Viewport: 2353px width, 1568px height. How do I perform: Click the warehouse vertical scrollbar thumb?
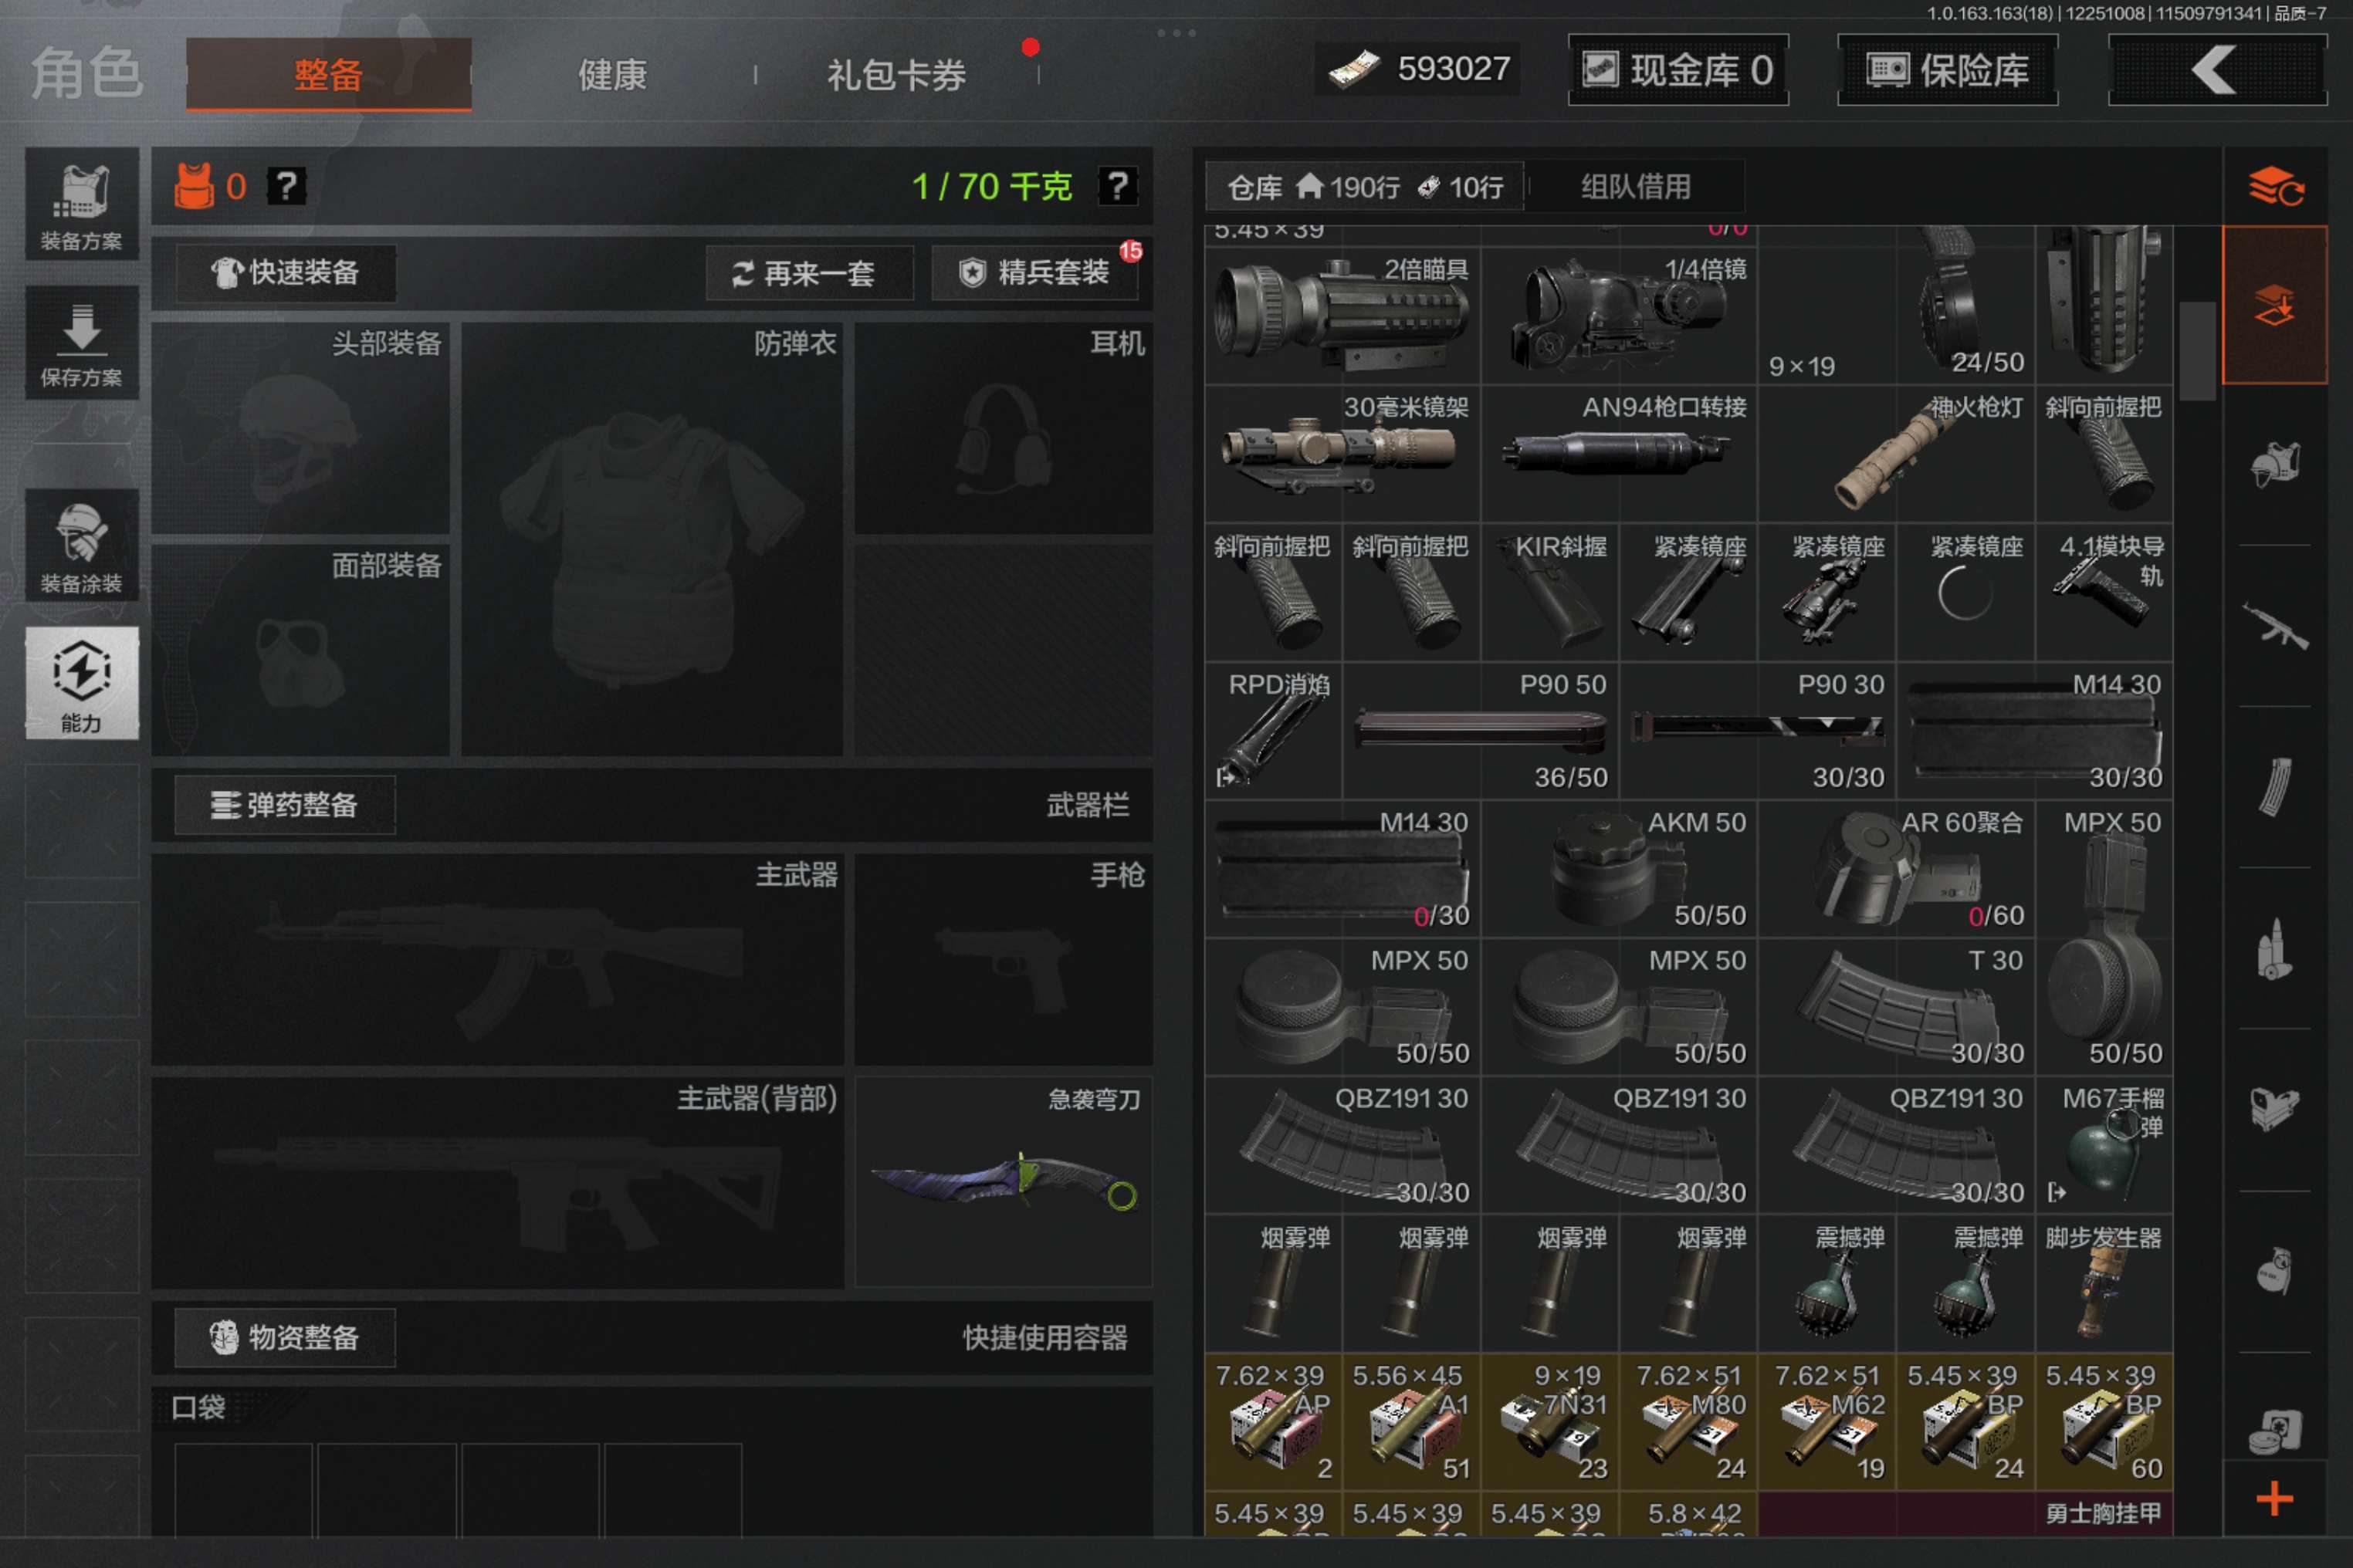[2196, 350]
